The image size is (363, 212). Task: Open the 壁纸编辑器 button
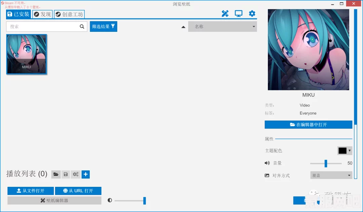(x=54, y=201)
